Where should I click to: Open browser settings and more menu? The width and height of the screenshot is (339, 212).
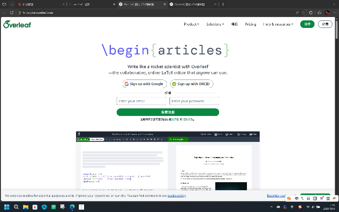pyautogui.click(x=334, y=12)
